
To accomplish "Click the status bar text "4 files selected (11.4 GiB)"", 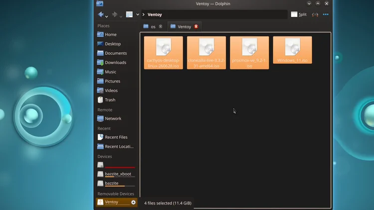I will [x=168, y=203].
